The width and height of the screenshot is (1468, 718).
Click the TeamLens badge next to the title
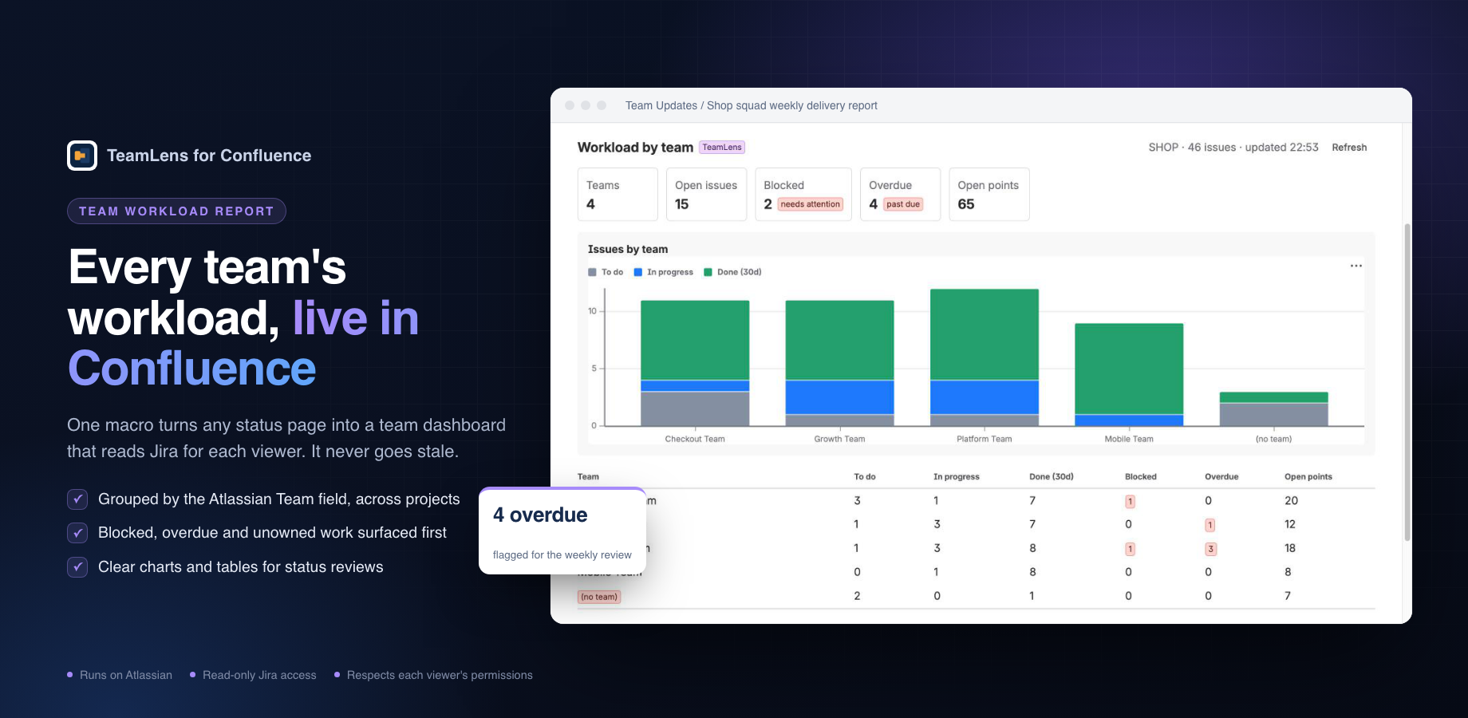pyautogui.click(x=722, y=148)
